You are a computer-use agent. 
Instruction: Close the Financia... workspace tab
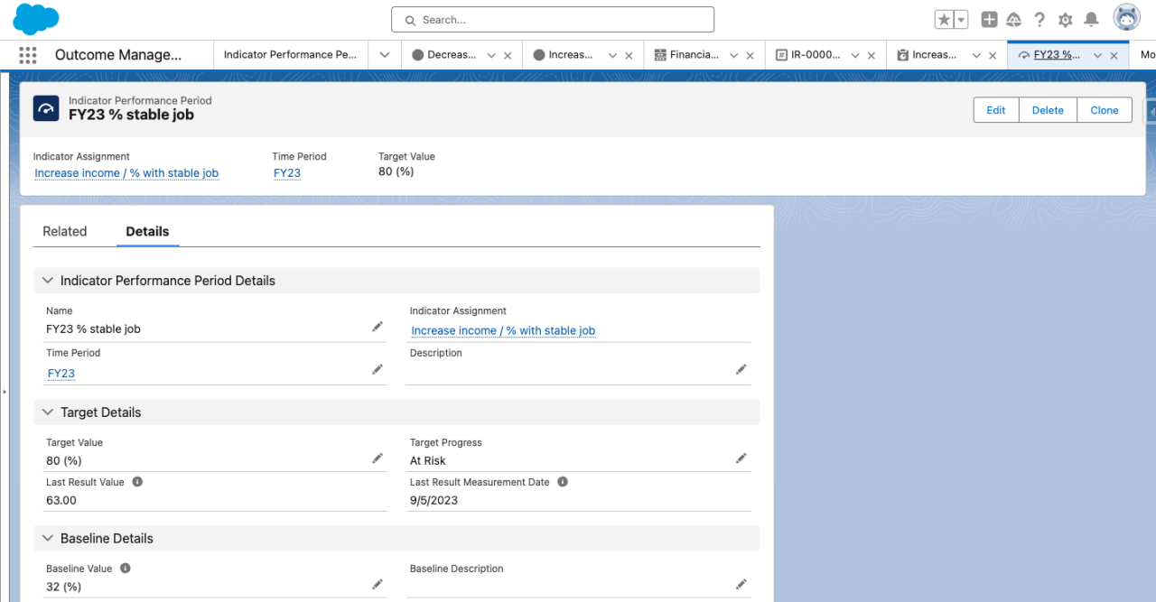coord(750,56)
